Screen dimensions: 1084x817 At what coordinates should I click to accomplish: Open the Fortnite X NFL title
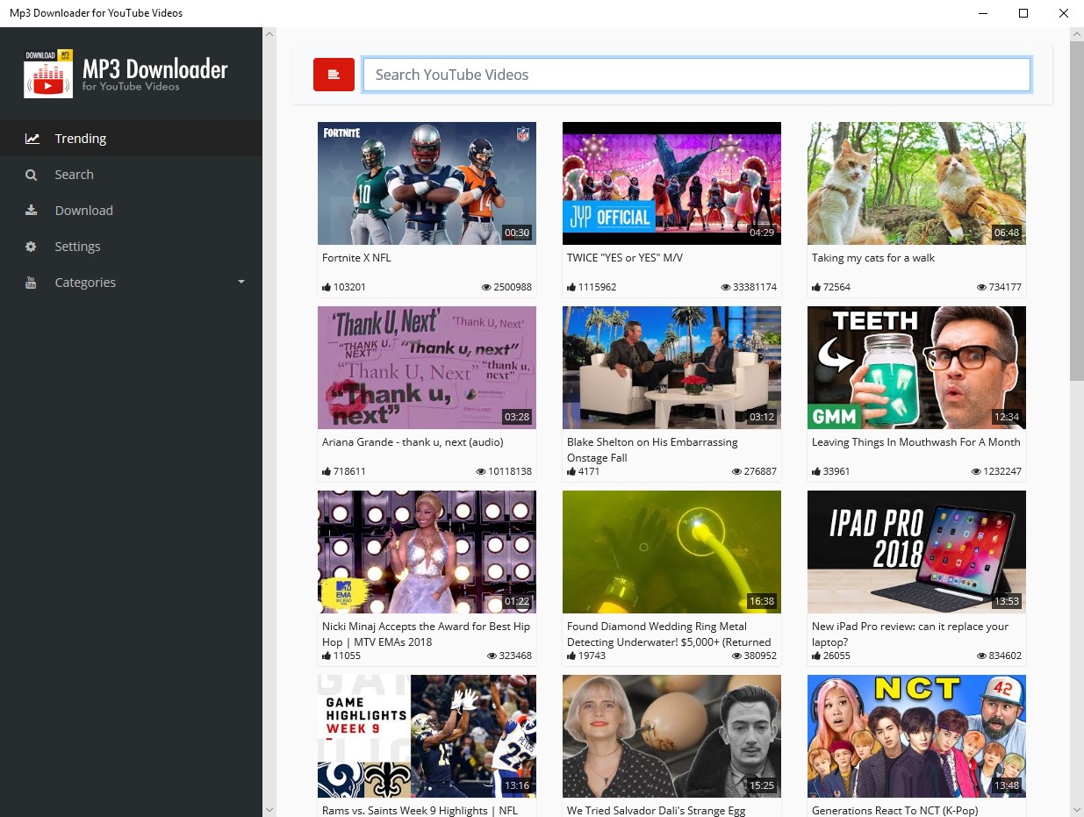coord(356,258)
